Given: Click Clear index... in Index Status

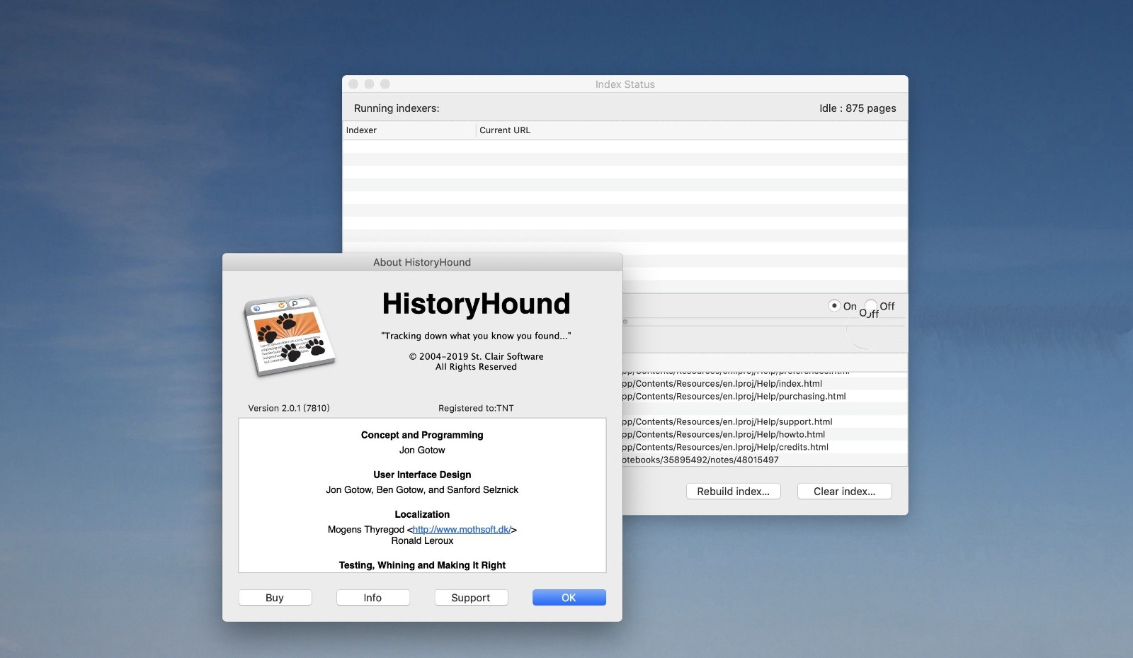Looking at the screenshot, I should (x=844, y=492).
